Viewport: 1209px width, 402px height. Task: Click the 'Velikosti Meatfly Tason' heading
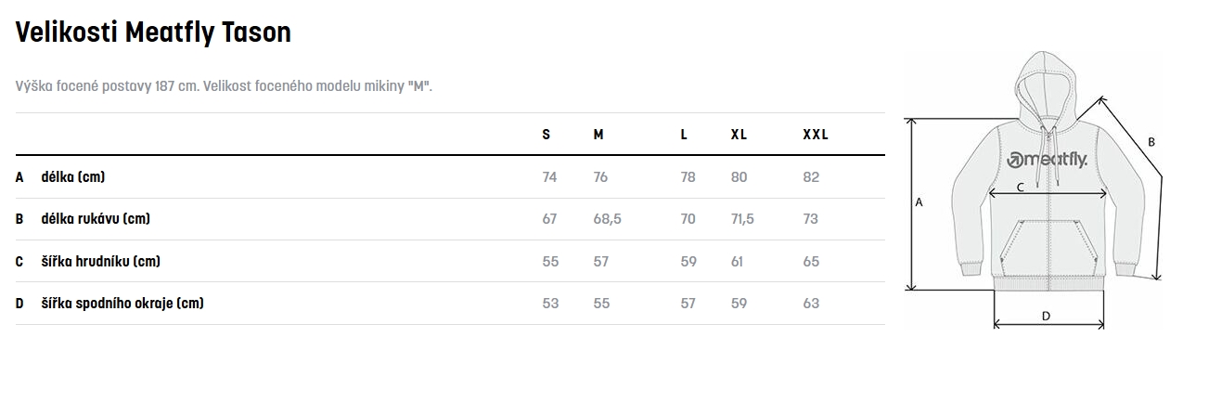point(153,32)
